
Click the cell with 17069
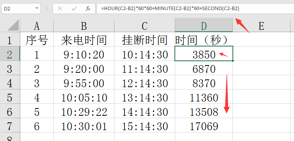[204, 126]
